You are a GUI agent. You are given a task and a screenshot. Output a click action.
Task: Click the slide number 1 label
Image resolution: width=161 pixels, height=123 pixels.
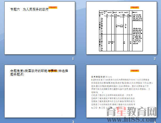pos(73,59)
